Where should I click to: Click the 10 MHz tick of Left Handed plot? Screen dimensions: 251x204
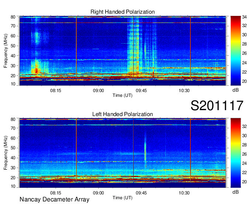point(13,186)
